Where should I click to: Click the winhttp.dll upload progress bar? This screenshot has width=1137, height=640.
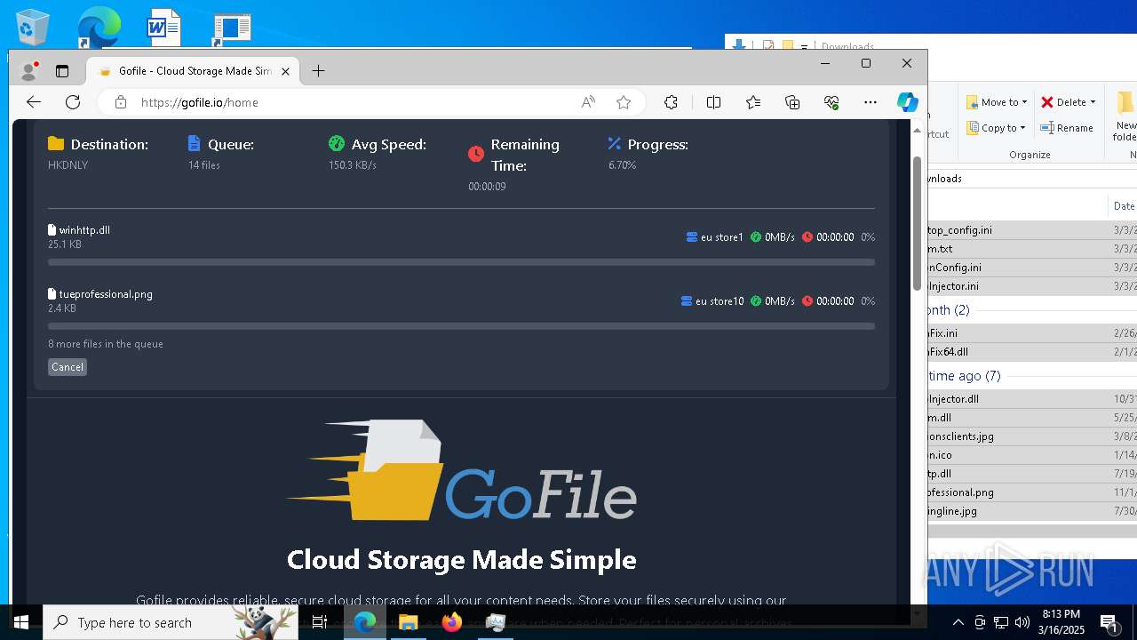pos(461,262)
